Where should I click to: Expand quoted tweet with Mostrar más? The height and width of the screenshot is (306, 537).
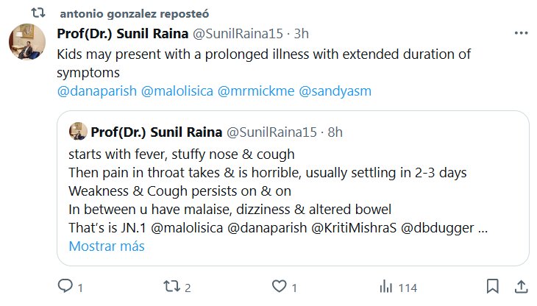107,246
